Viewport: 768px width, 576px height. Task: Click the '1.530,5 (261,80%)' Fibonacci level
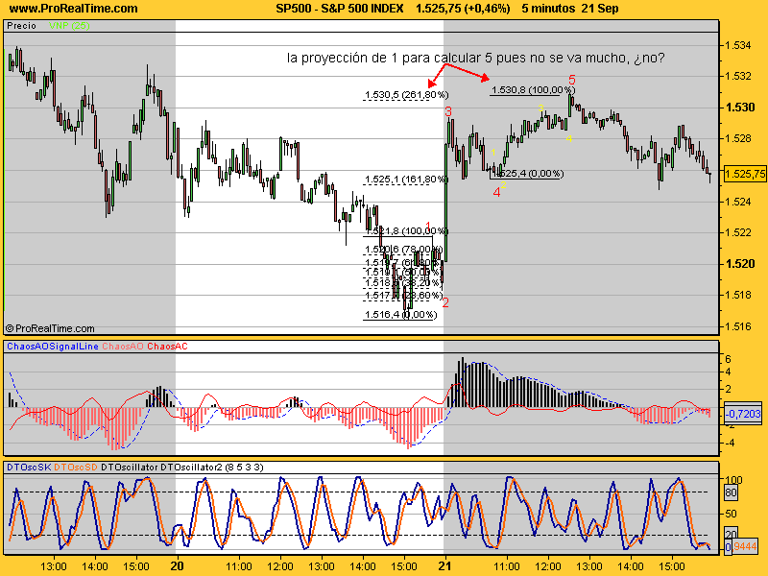pos(406,94)
